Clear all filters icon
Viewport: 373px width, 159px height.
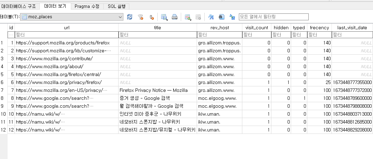141,17
